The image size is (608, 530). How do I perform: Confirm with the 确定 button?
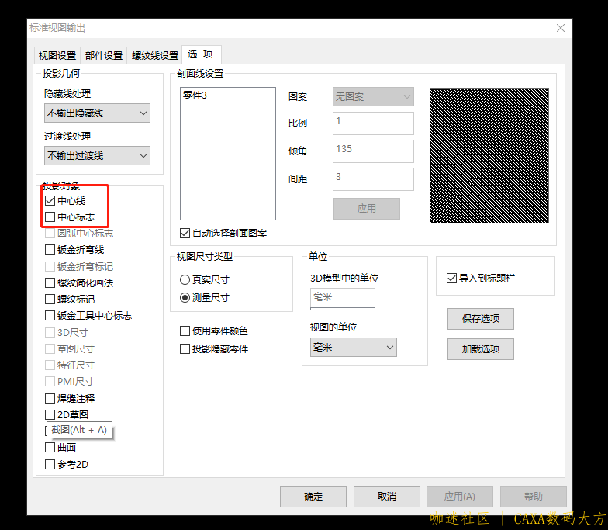pyautogui.click(x=313, y=497)
